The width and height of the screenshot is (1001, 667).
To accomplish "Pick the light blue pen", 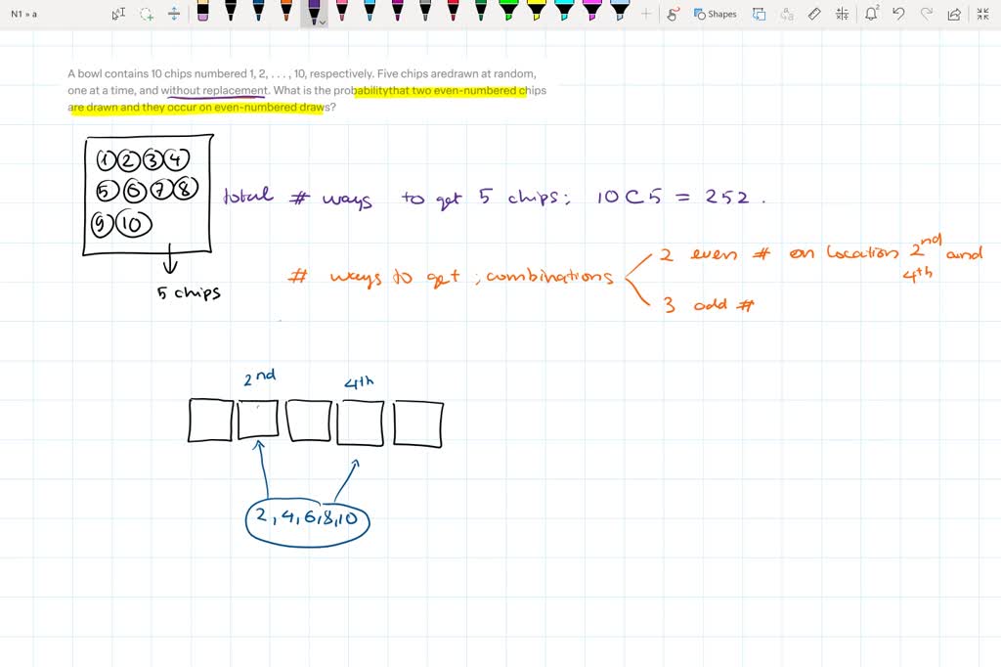I will (x=370, y=11).
